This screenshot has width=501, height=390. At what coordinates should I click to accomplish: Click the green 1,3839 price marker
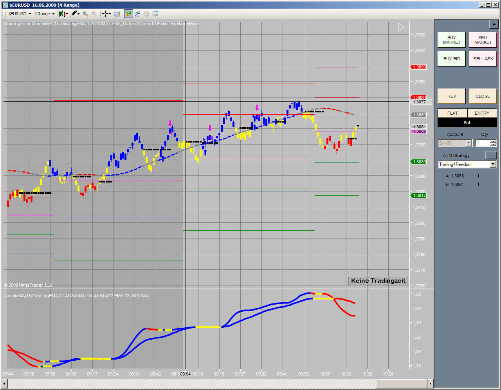418,162
